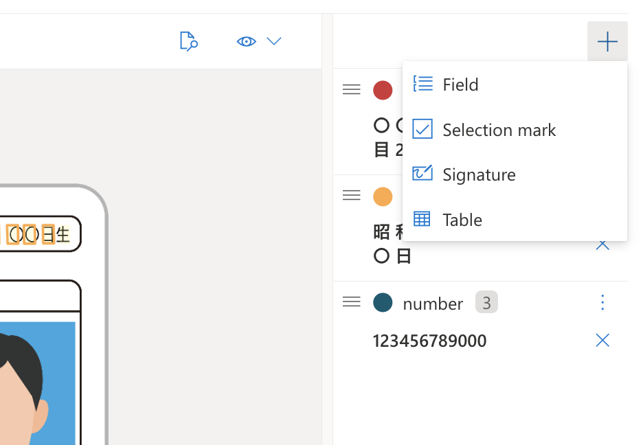Click the document analyze icon

[189, 41]
